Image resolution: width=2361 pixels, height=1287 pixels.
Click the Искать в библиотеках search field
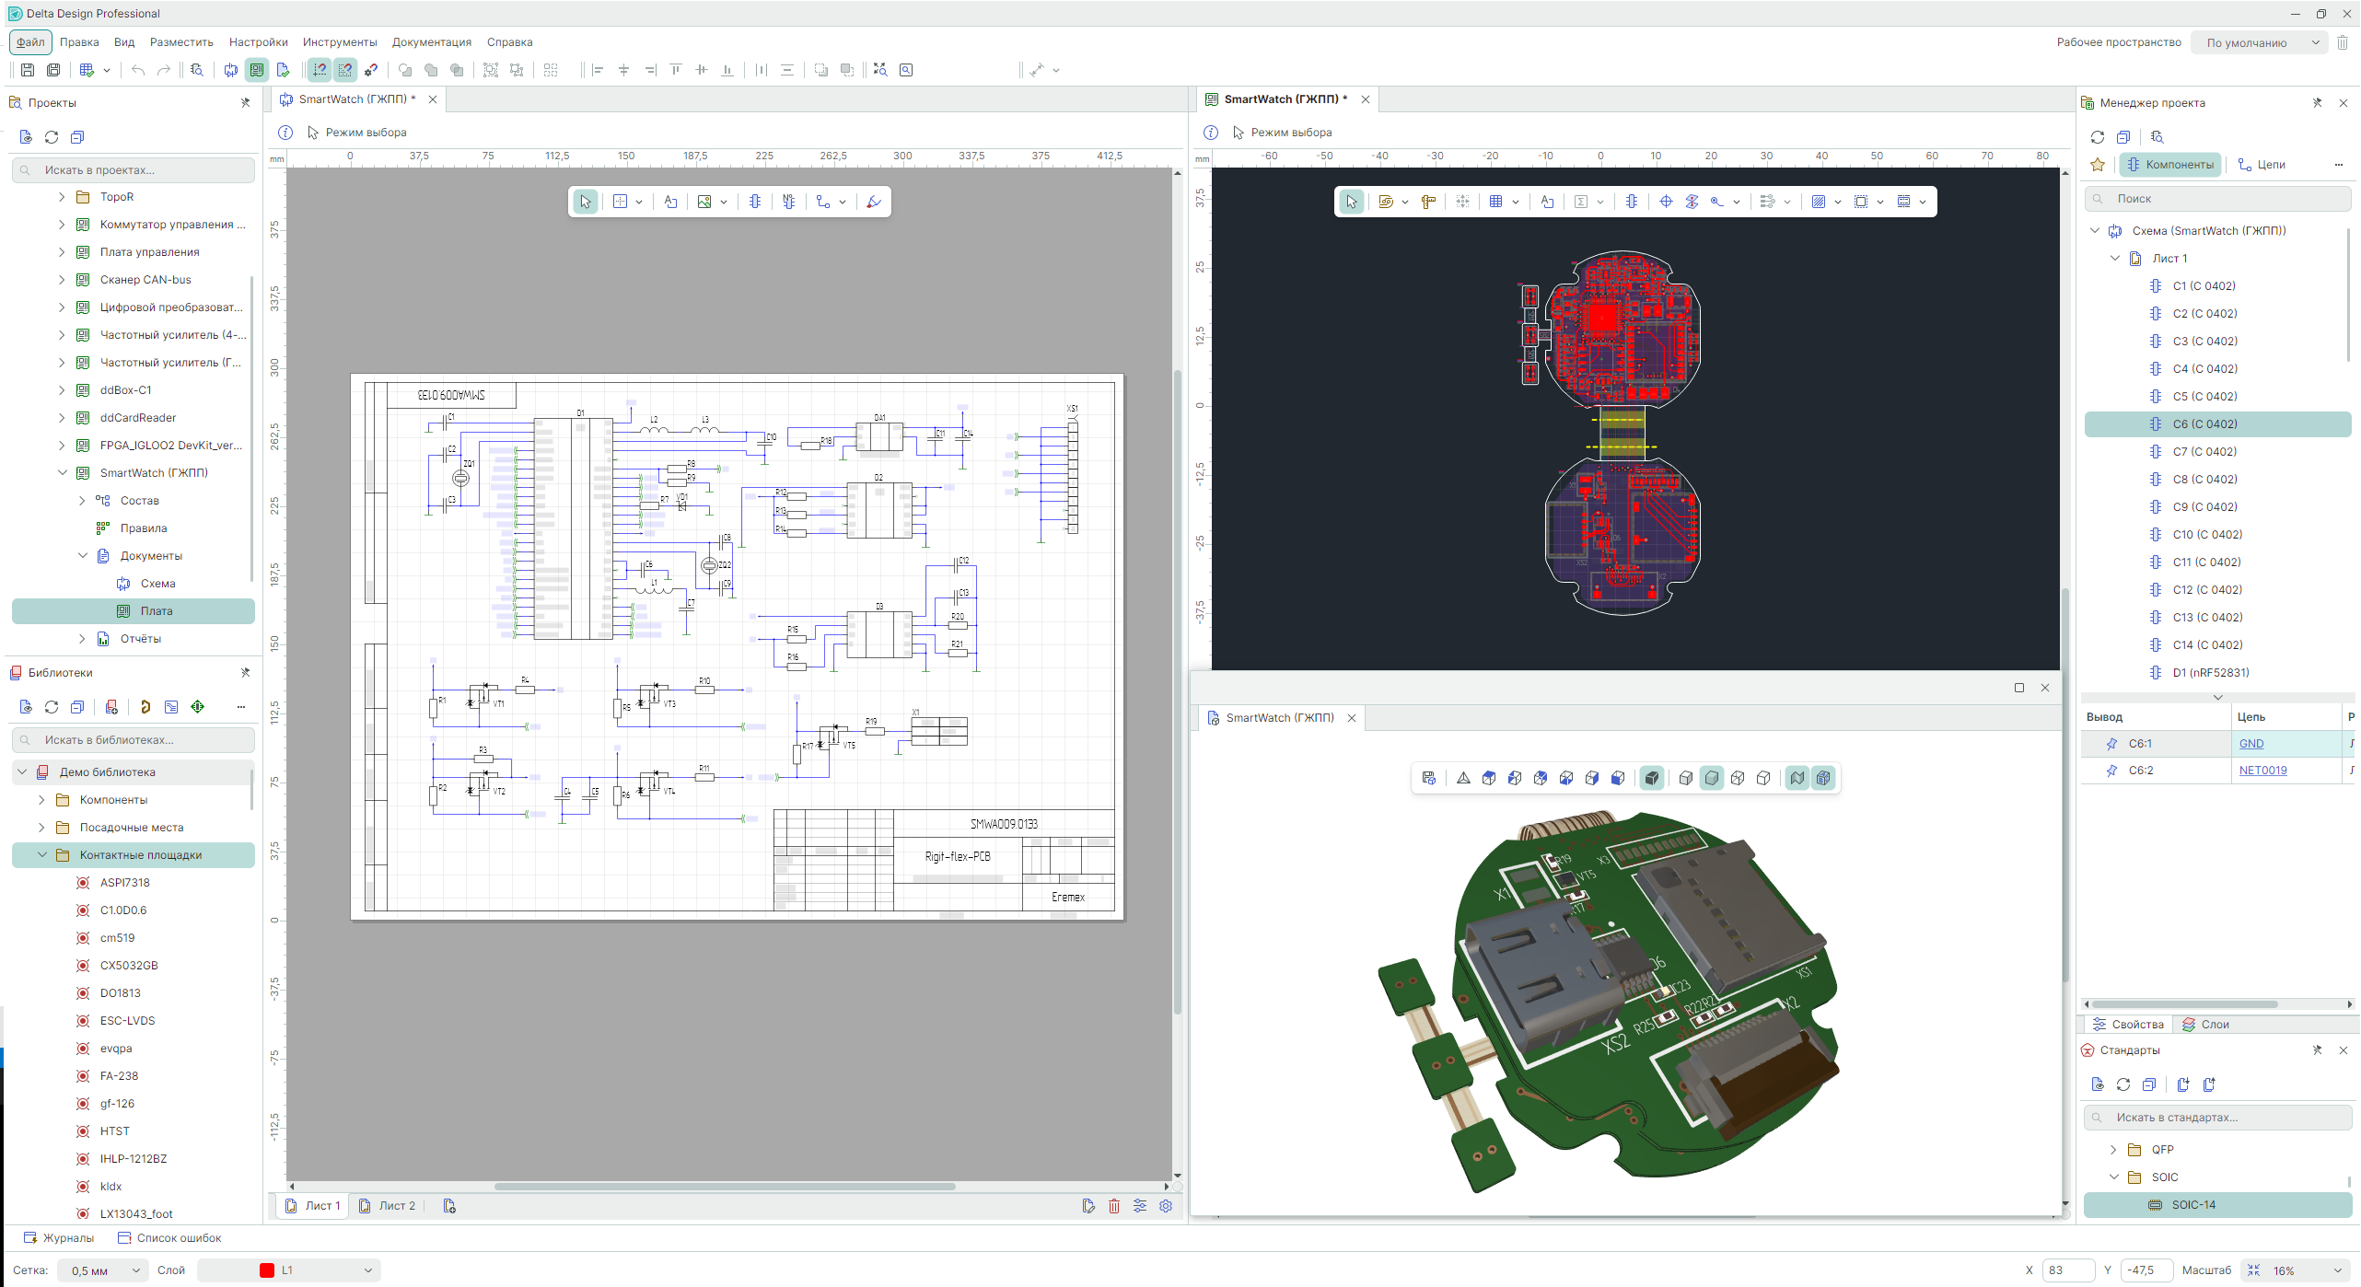[x=134, y=740]
